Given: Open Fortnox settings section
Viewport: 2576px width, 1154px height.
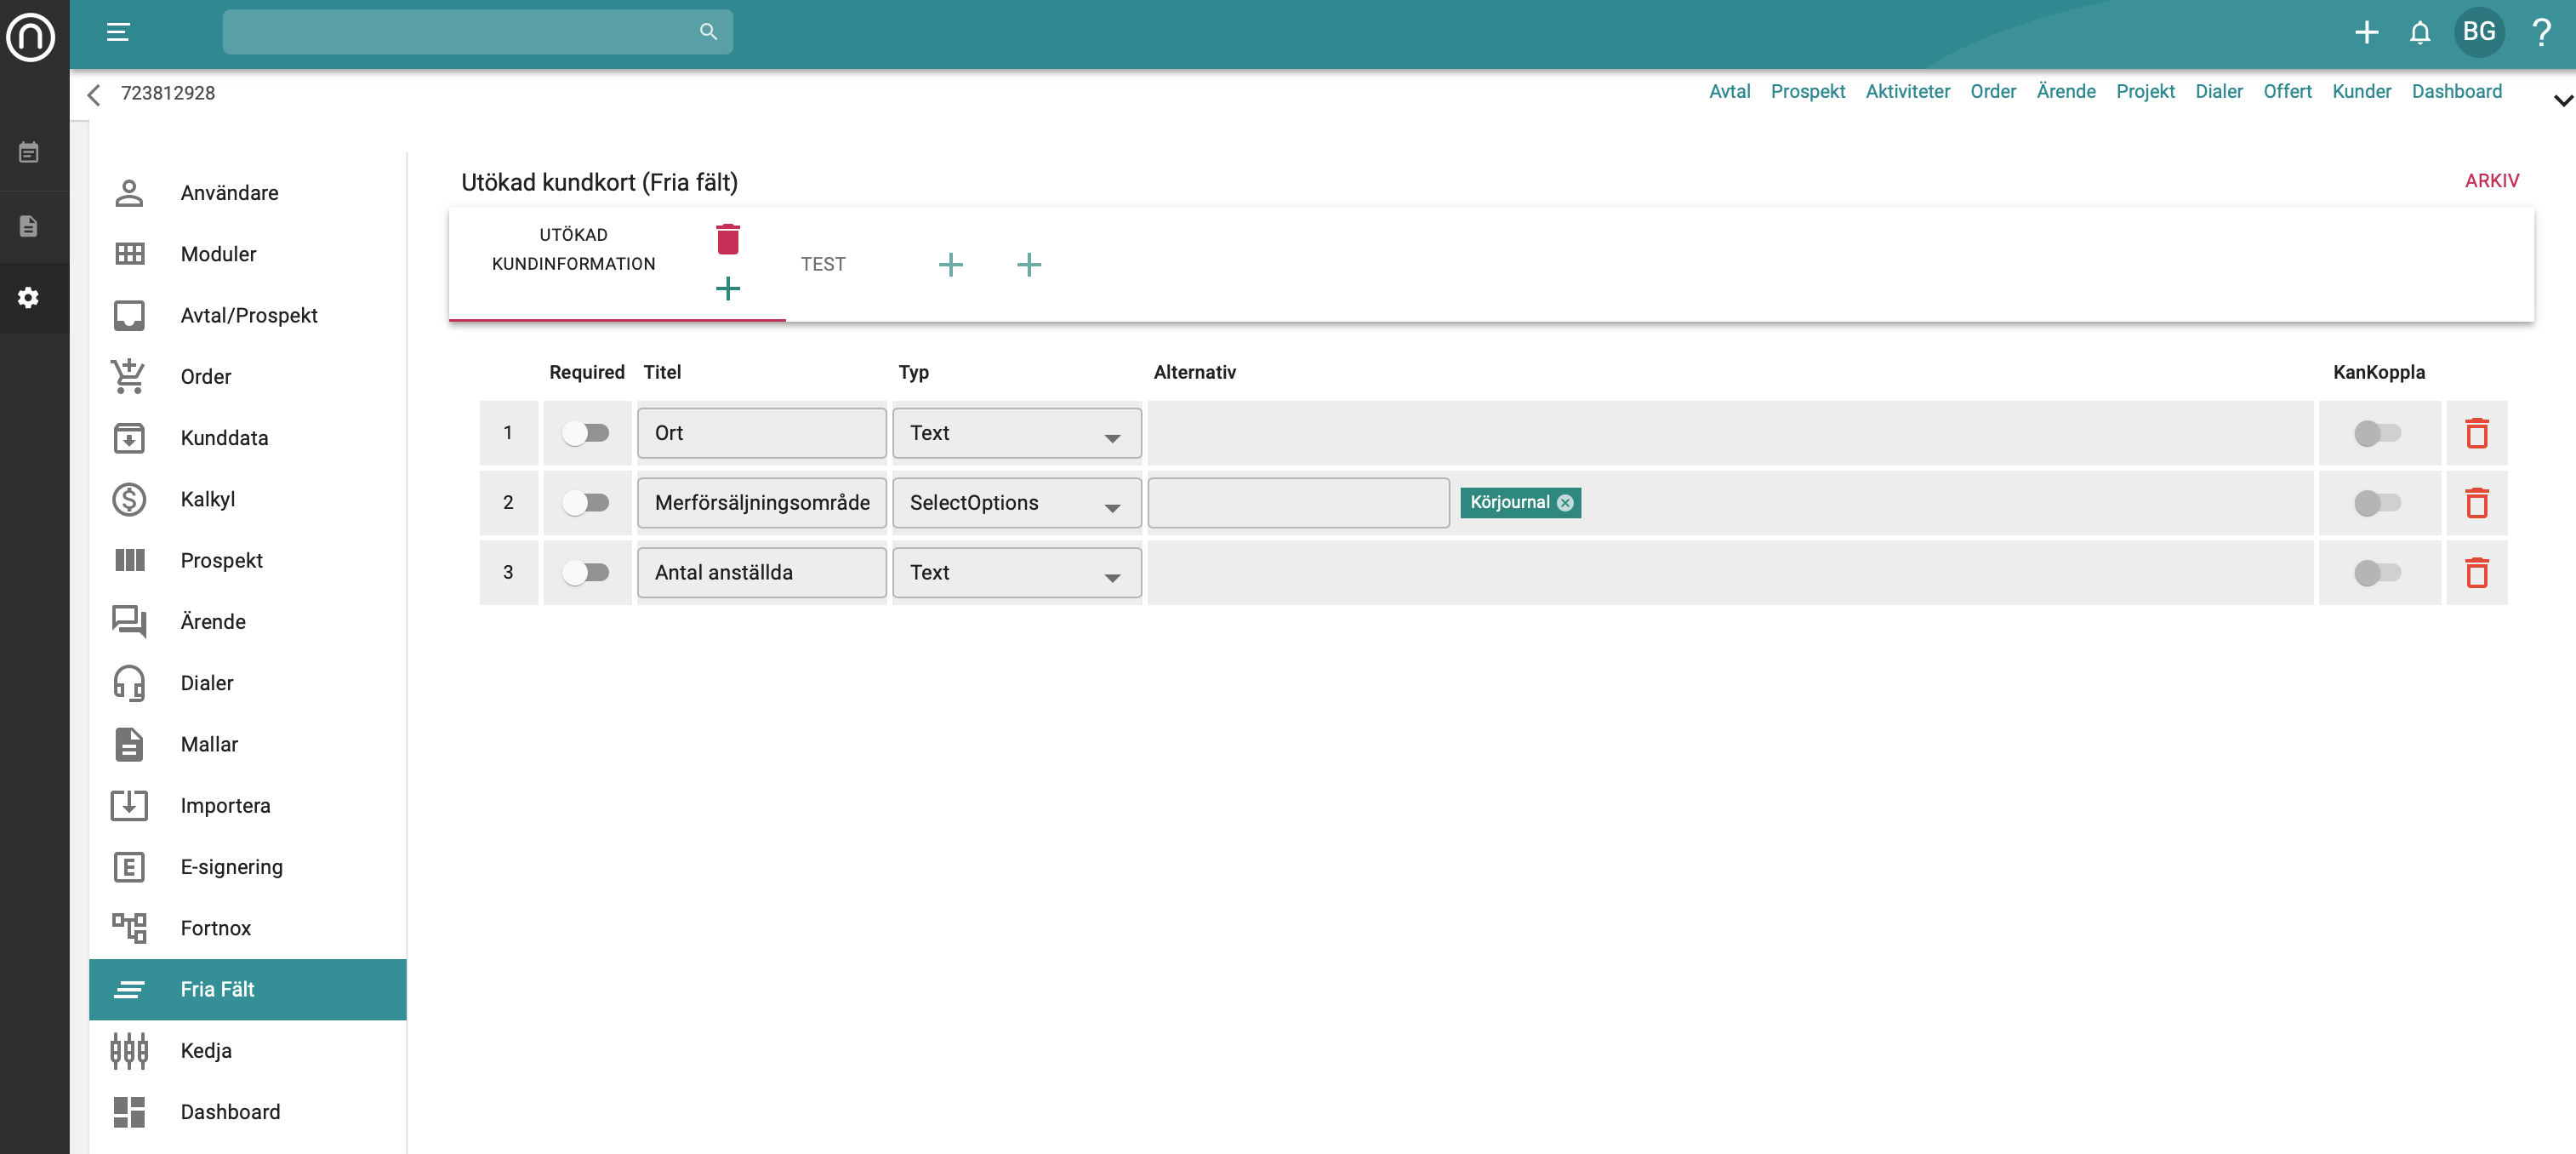Looking at the screenshot, I should pyautogui.click(x=247, y=928).
